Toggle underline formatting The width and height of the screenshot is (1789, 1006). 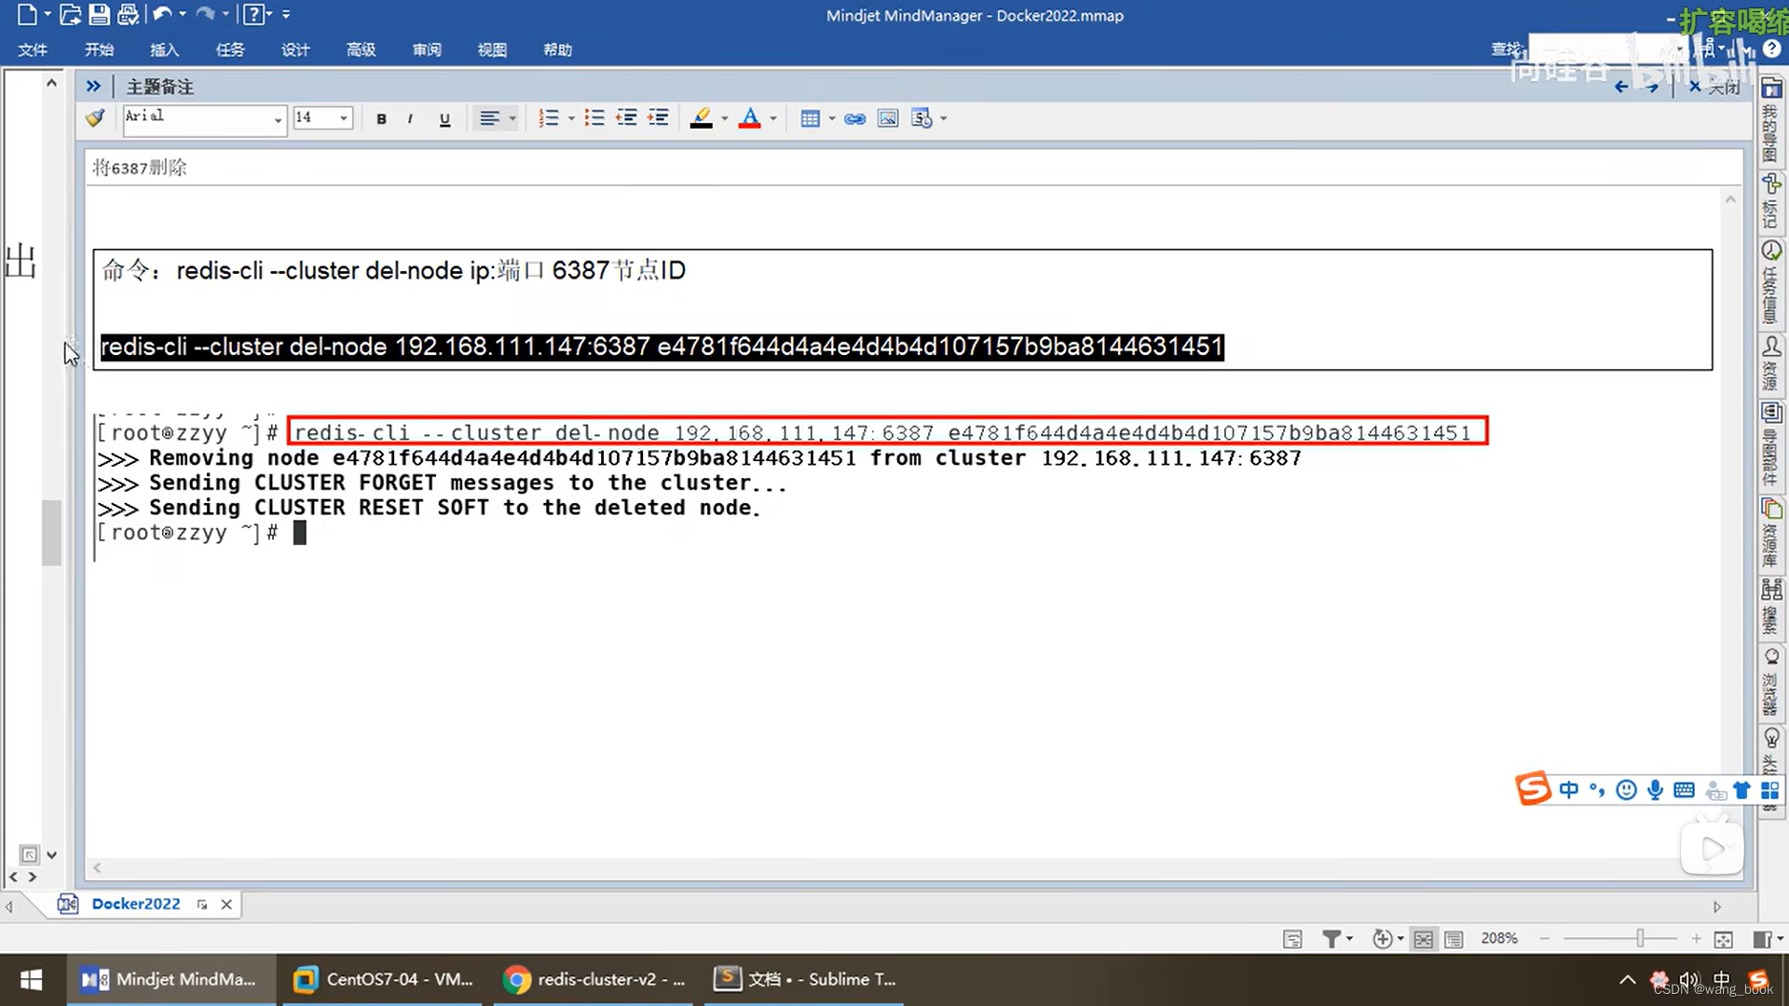tap(444, 118)
